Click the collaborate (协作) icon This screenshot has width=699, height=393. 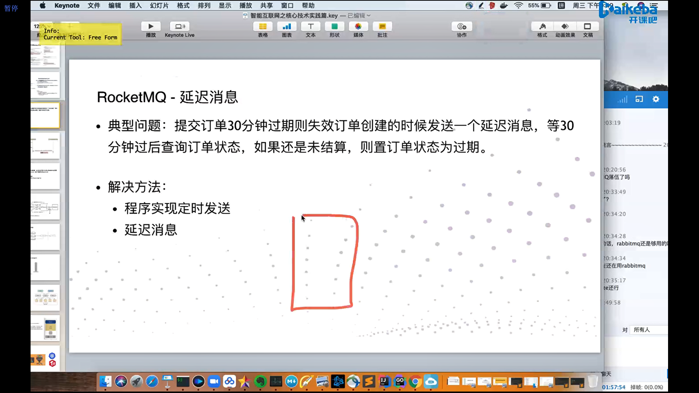pos(462,27)
